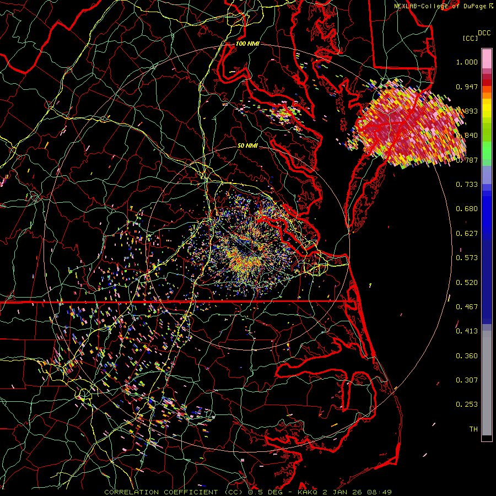Click the TH threshold label on legend
The height and width of the screenshot is (496, 496).
473,429
